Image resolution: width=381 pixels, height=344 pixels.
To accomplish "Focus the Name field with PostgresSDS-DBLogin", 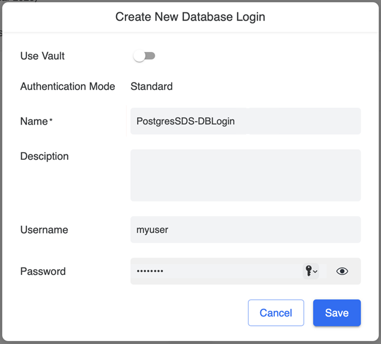I will [x=245, y=121].
